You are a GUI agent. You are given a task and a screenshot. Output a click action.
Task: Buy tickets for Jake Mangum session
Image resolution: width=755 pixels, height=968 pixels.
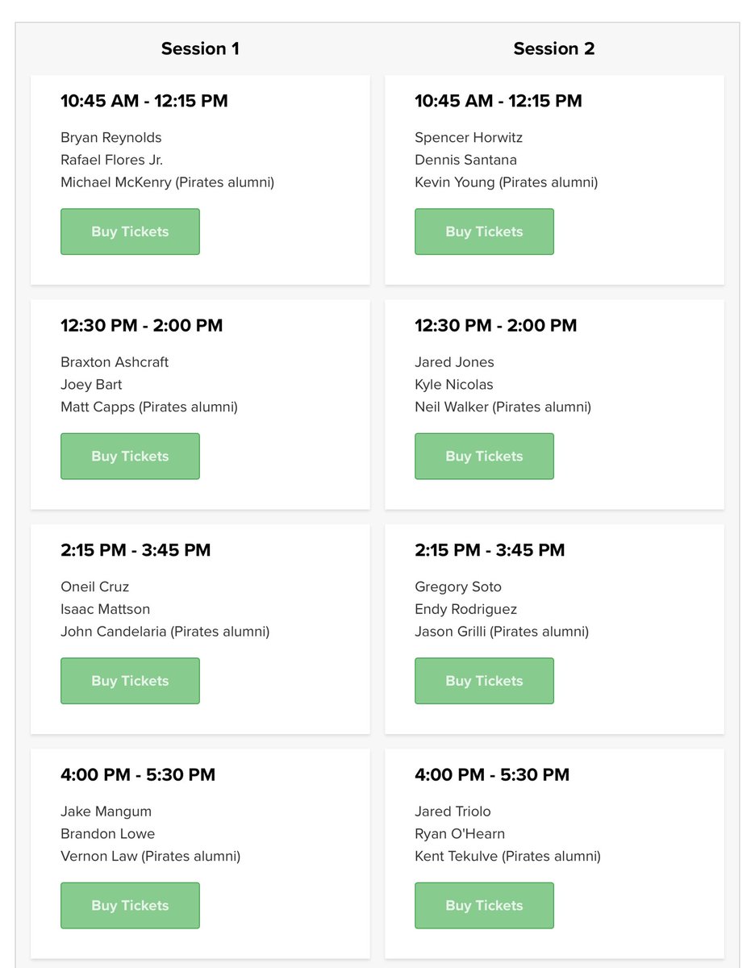130,905
